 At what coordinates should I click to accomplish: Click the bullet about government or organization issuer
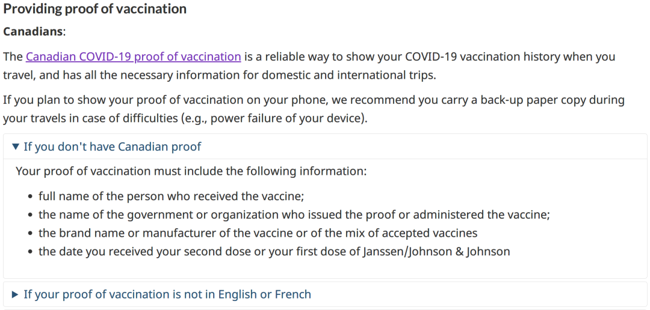pos(294,214)
